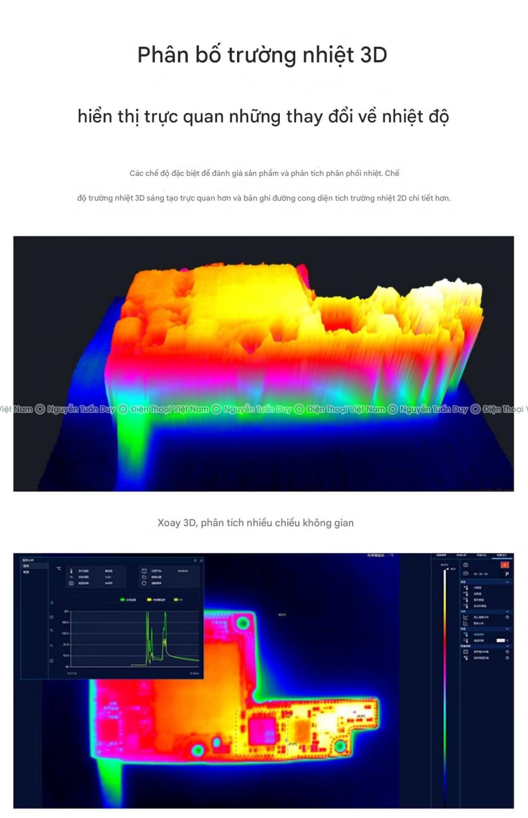Toggle the green series legend swatch
This screenshot has width=528, height=818.
click(122, 600)
